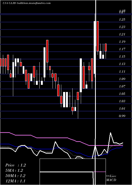This screenshot has width=132, height=185.
Task: Click the Price : 1.2 readout
Action: tap(15, 165)
